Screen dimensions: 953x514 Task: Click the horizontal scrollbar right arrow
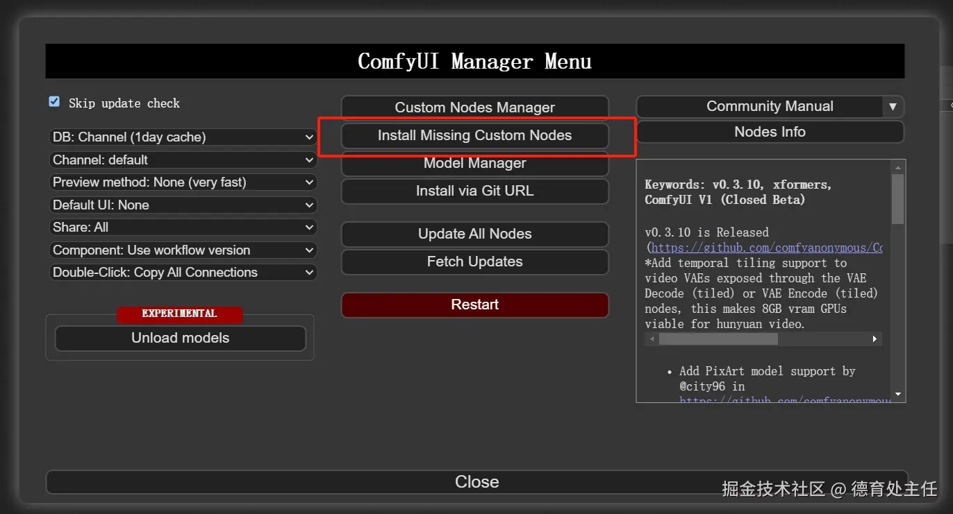click(875, 339)
